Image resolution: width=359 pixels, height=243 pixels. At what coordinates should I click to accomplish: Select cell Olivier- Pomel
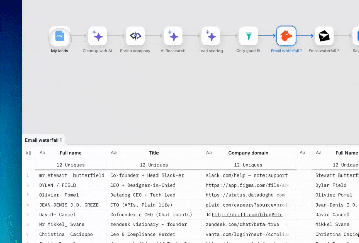click(x=71, y=195)
